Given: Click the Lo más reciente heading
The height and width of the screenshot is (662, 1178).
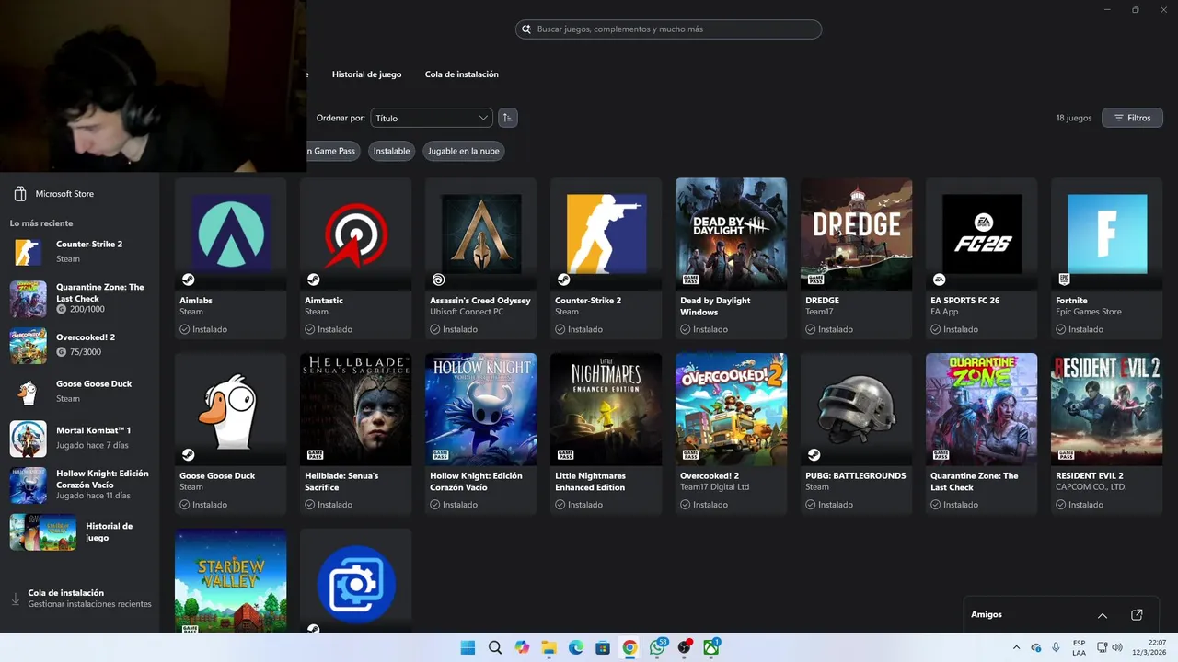Looking at the screenshot, I should point(41,223).
